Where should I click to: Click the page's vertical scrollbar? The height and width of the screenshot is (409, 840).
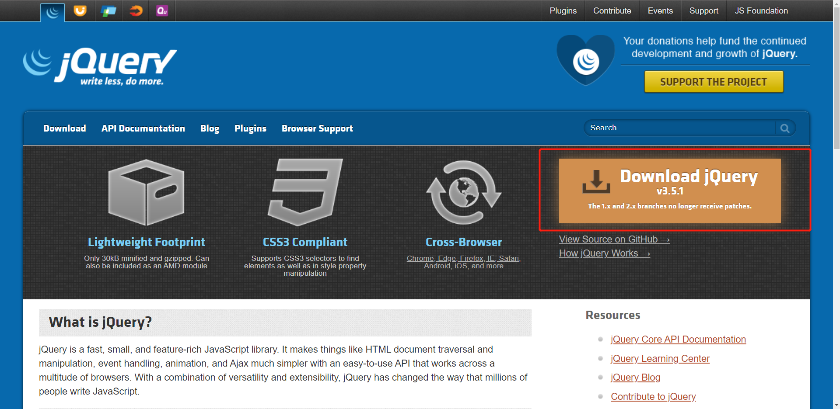pyautogui.click(x=836, y=218)
